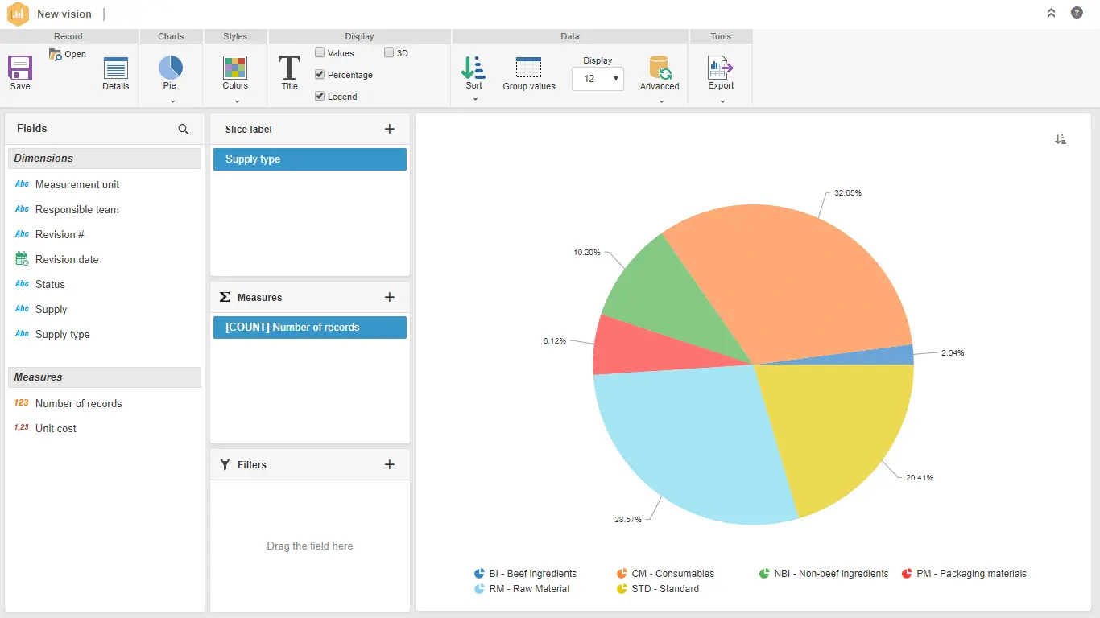Select the Responsible team dimension field

77,209
